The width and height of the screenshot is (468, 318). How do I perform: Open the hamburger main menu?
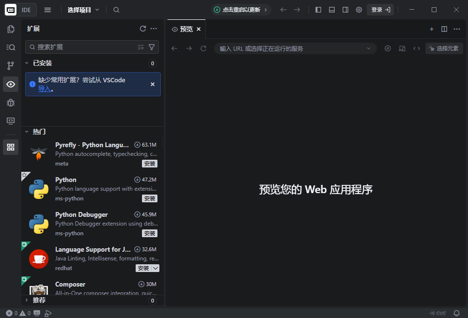tap(47, 10)
